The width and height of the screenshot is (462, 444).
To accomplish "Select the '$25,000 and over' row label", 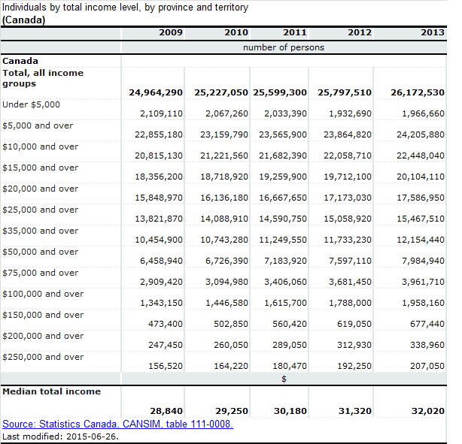I will click(40, 210).
